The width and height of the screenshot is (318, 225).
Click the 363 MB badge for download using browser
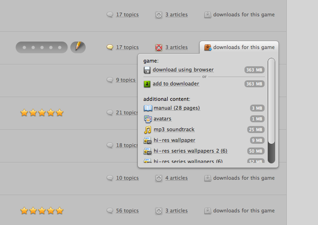pos(254,70)
